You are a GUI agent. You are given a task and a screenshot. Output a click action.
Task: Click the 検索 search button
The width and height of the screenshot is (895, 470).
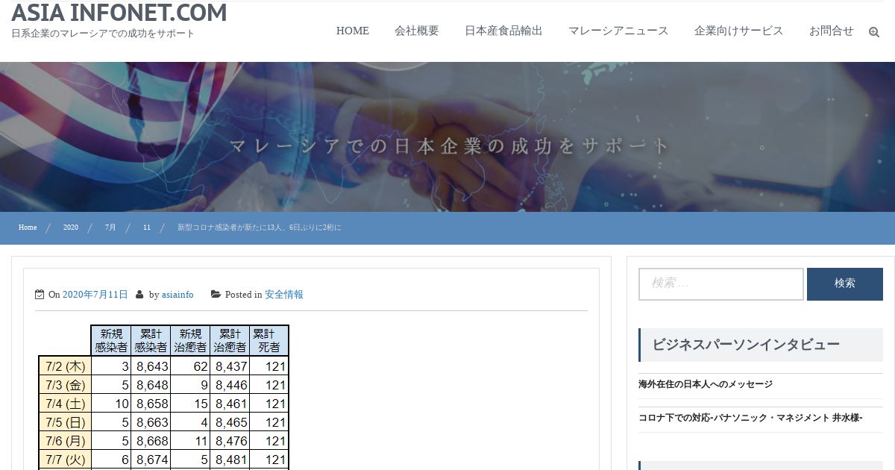[845, 284]
